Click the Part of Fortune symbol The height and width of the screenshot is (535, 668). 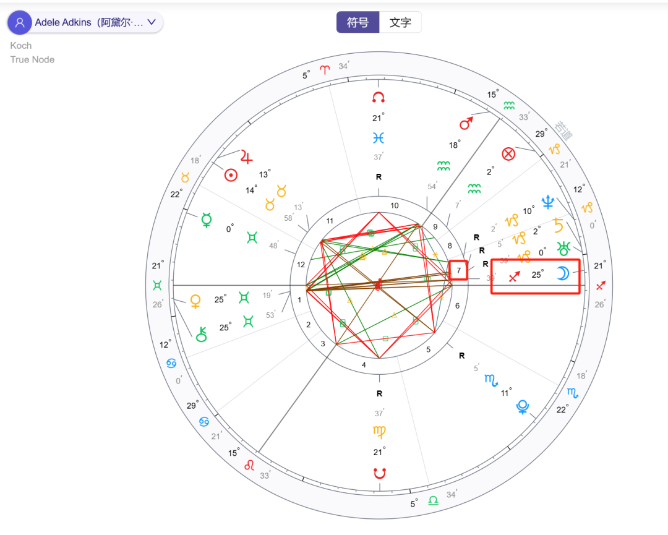[508, 154]
